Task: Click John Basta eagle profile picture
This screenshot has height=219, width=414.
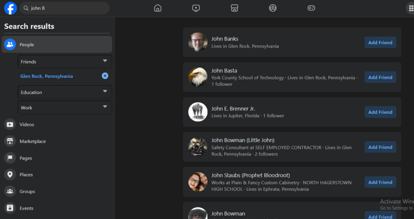Action: [198, 77]
